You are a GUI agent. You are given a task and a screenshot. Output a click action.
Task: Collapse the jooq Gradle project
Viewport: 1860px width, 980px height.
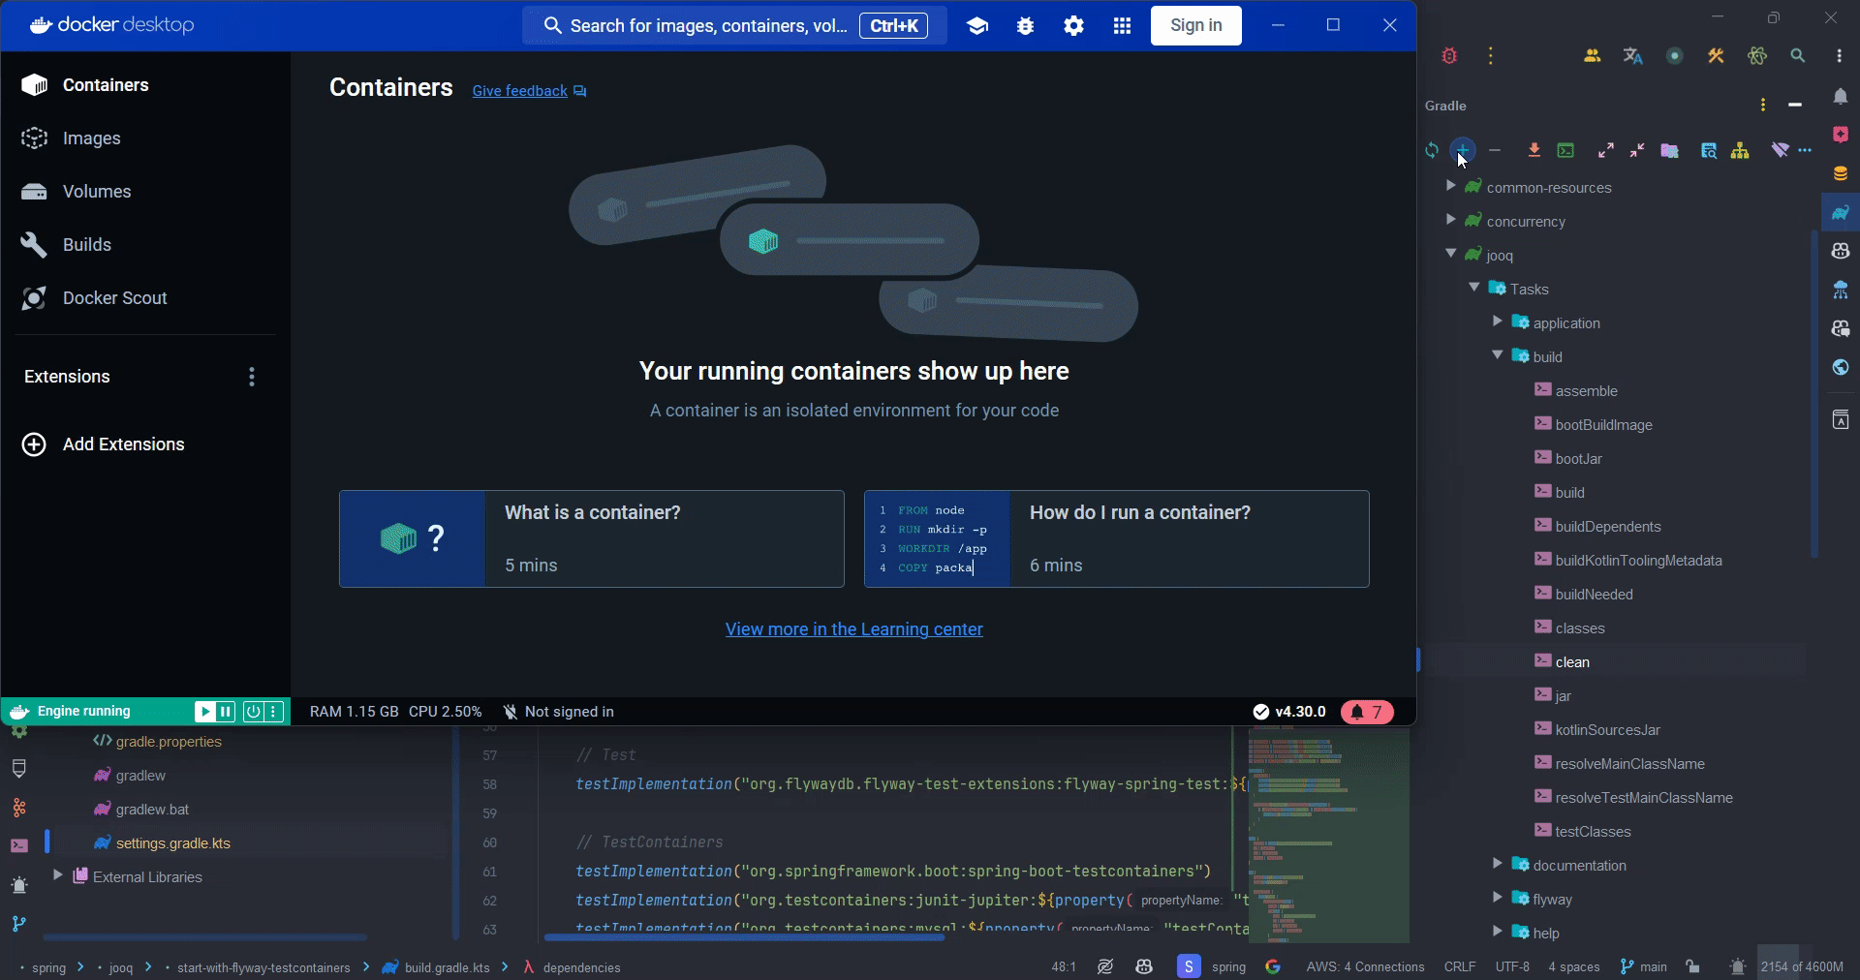pyautogui.click(x=1450, y=254)
